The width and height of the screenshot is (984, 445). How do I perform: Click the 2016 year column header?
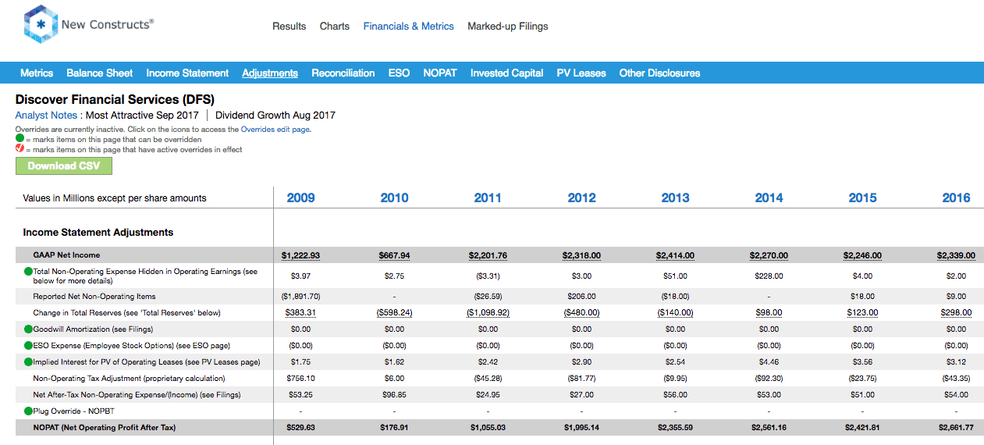point(956,198)
